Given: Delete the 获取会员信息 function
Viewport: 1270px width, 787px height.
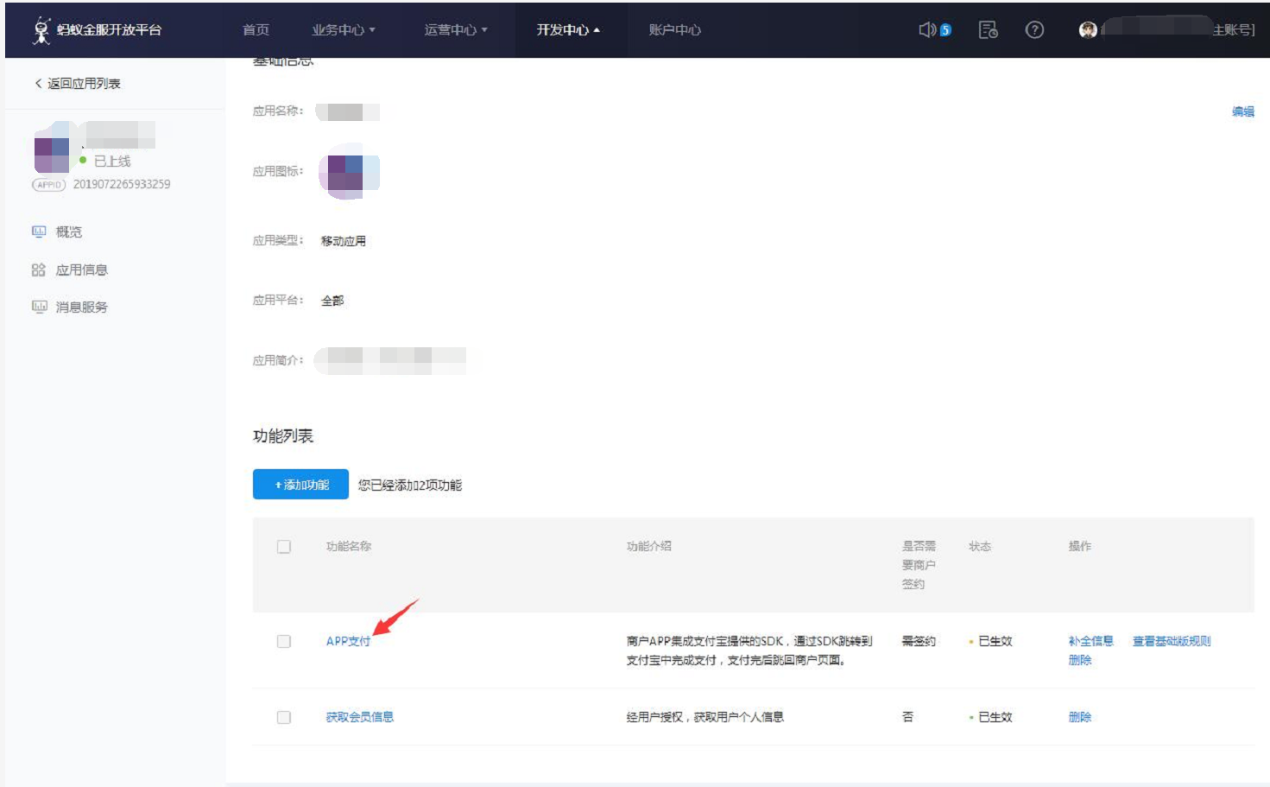Looking at the screenshot, I should coord(1080,717).
